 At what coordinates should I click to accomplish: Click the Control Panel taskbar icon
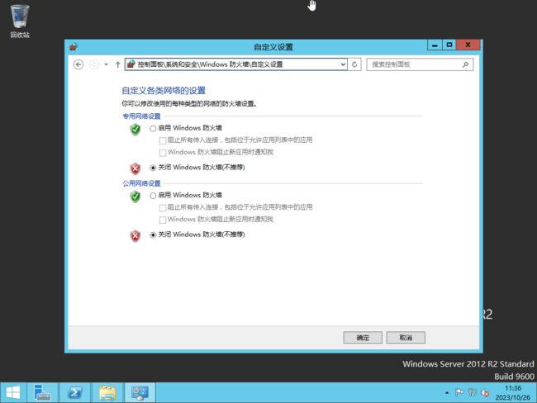tap(140, 392)
